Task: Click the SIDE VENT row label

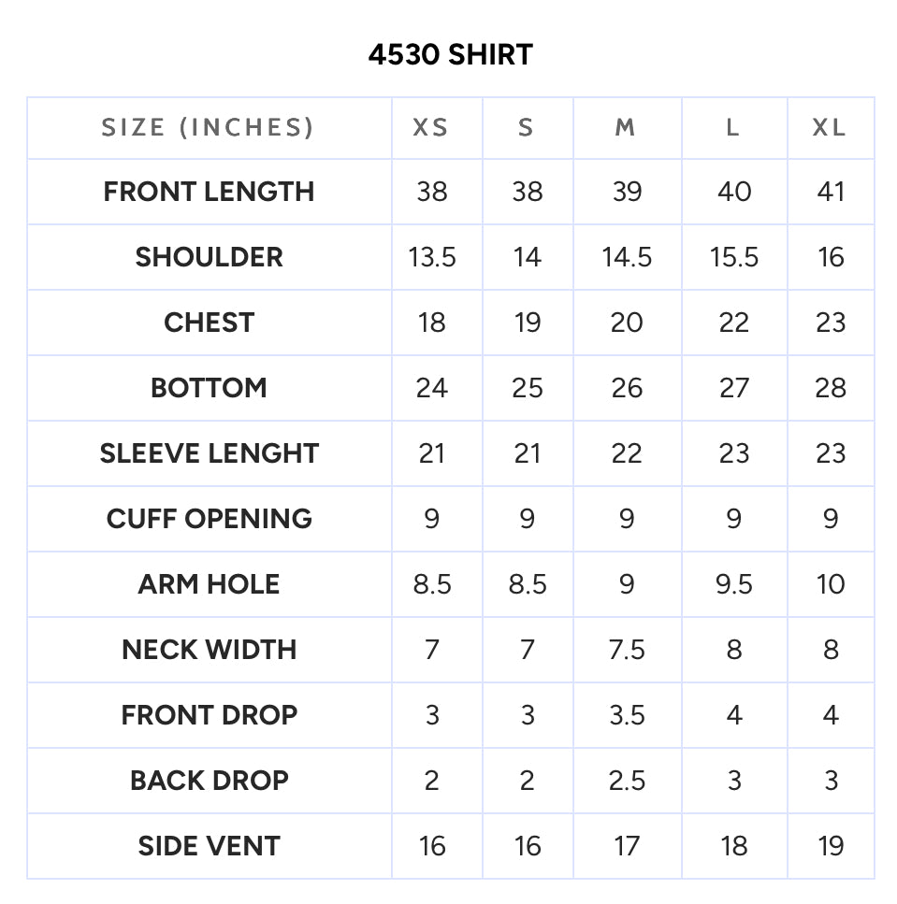Action: (209, 846)
